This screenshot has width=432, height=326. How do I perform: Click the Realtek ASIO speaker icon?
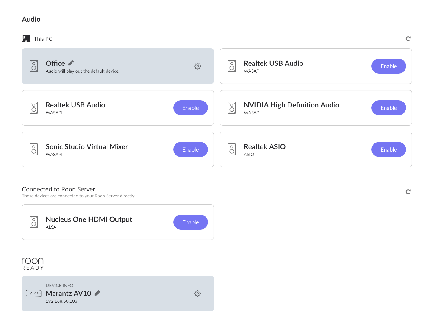[x=232, y=149]
